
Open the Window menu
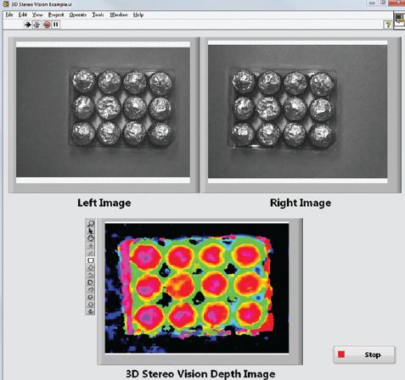[119, 14]
